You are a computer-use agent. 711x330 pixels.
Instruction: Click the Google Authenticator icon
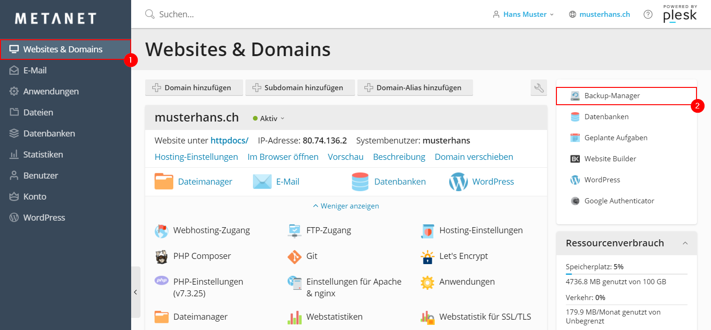tap(575, 201)
